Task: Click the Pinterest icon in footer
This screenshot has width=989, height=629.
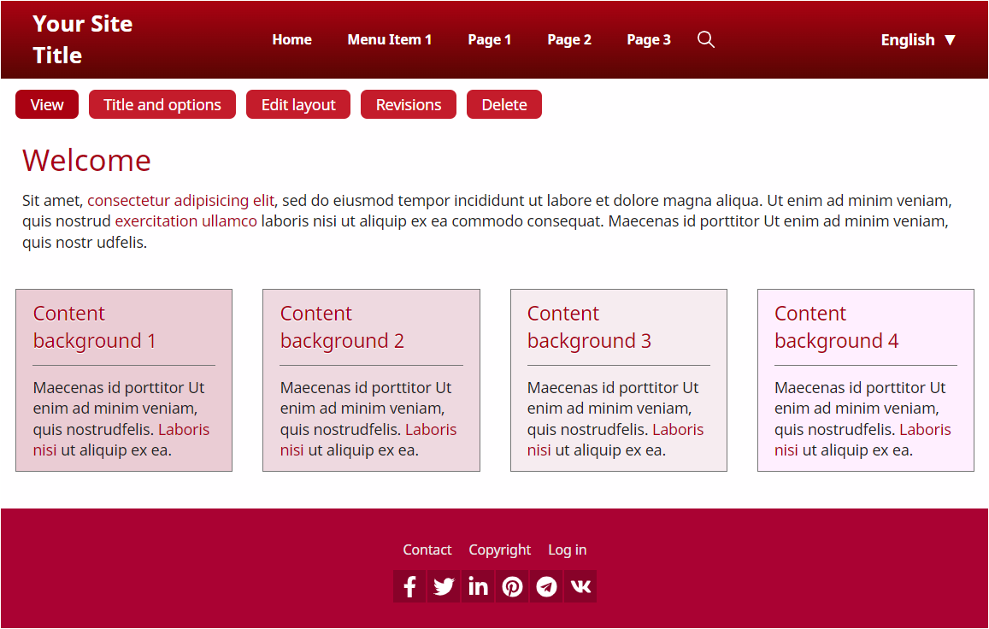Action: tap(512, 586)
